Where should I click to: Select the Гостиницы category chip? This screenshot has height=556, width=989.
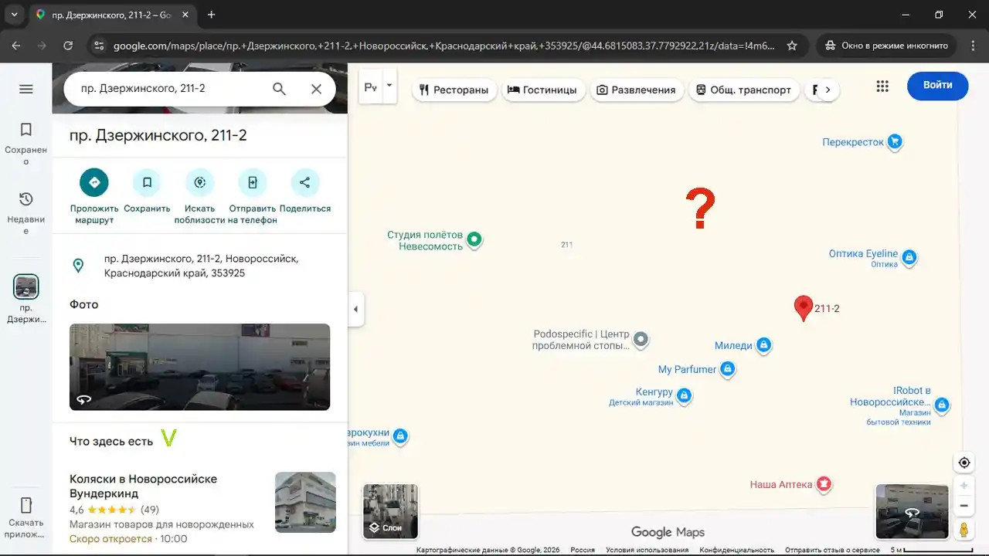(542, 90)
